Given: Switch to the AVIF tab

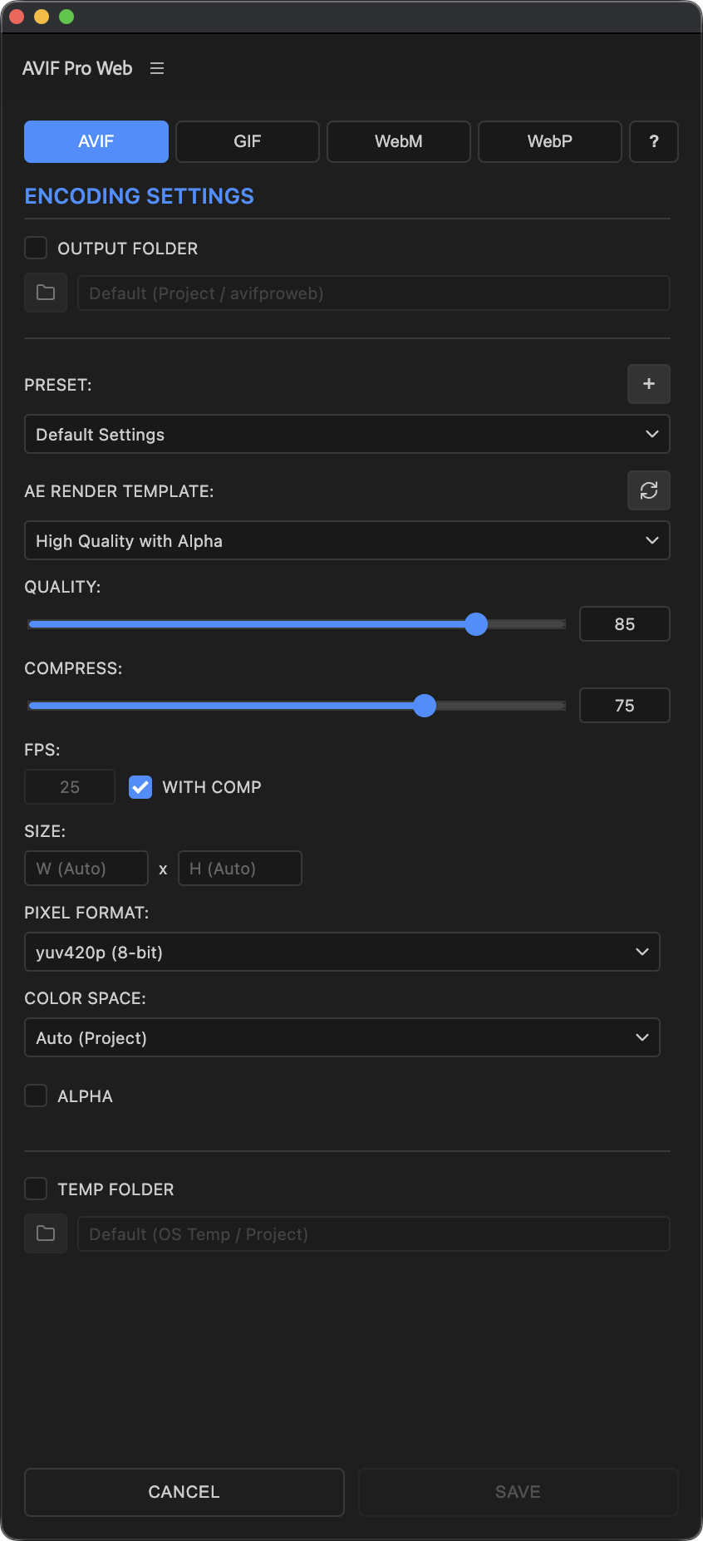Looking at the screenshot, I should point(96,141).
